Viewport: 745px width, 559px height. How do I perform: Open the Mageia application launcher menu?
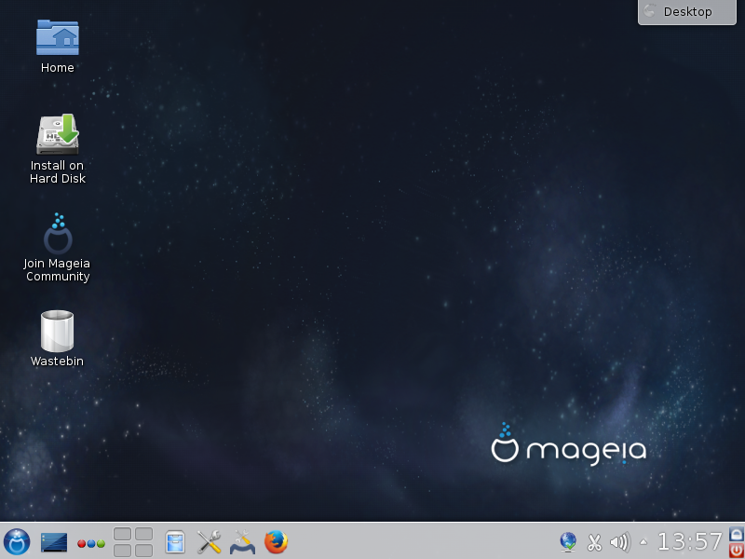tap(17, 541)
